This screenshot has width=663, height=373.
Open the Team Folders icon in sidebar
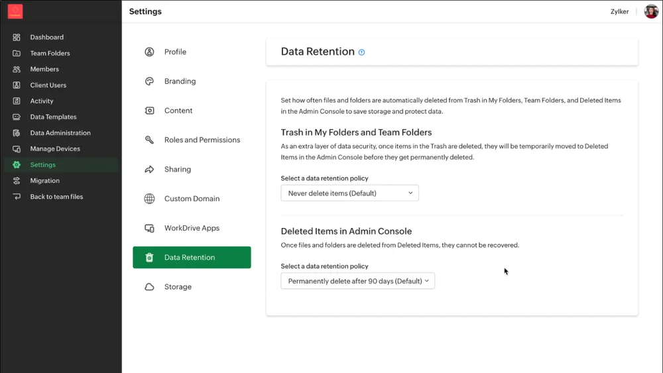pyautogui.click(x=17, y=53)
